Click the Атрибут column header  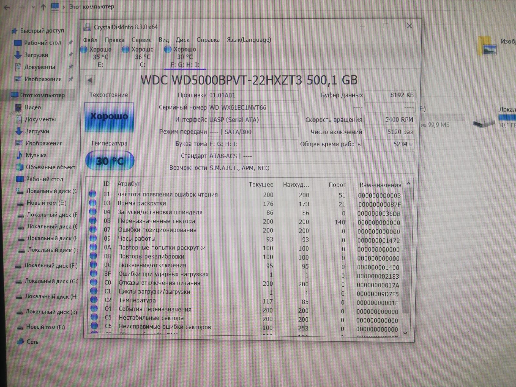(x=129, y=184)
